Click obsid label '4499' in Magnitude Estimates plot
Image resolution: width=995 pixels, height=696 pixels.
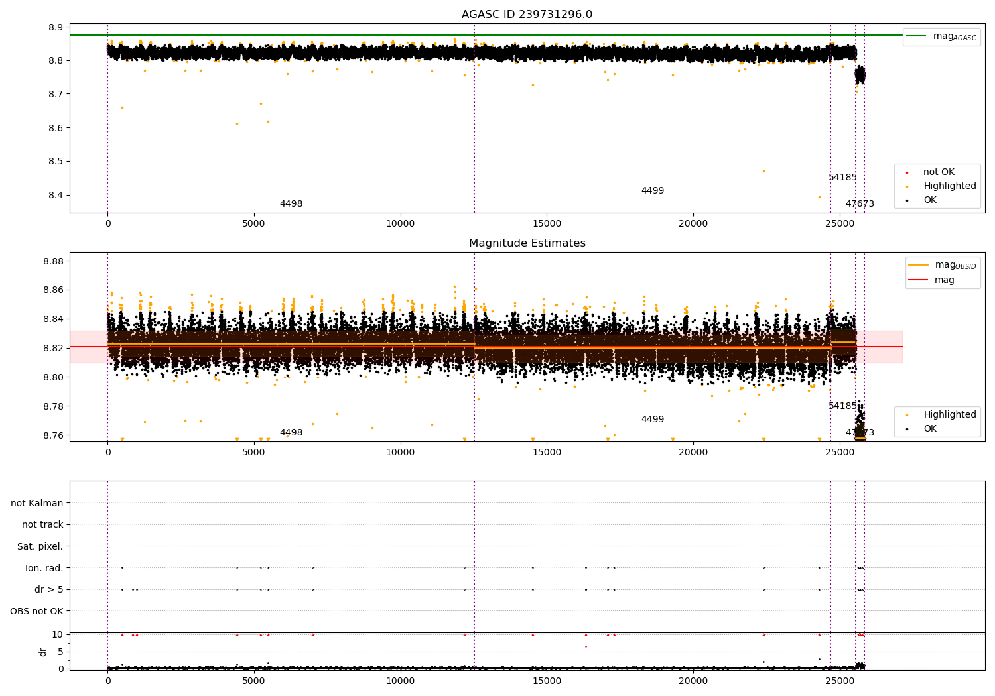[x=653, y=420]
